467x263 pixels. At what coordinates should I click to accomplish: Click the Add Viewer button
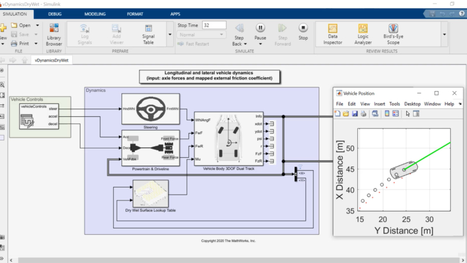click(116, 34)
